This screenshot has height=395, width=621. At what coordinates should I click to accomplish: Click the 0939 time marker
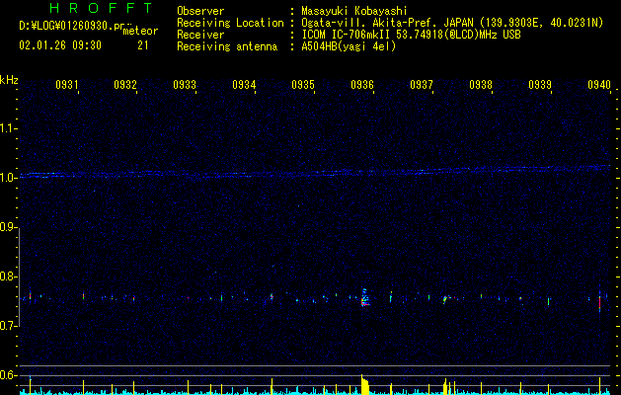click(540, 84)
